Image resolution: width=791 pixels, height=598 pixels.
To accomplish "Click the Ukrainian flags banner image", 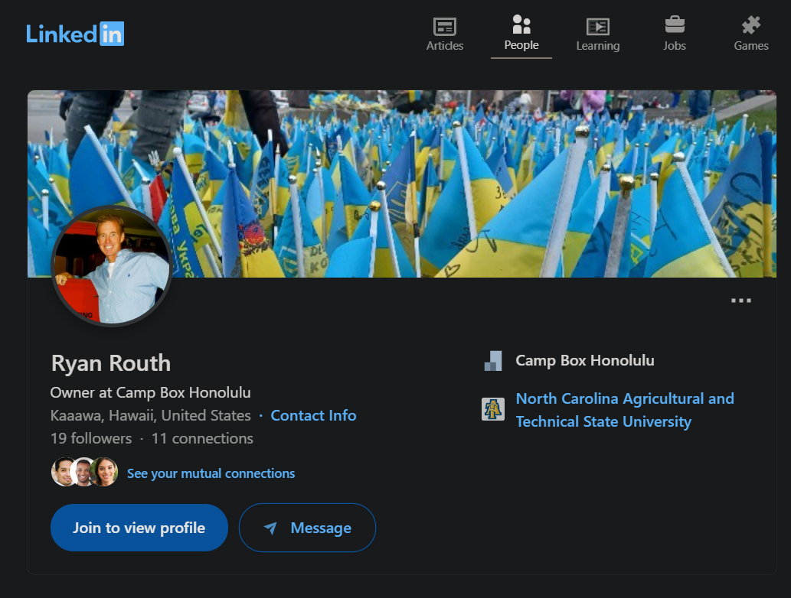I will [x=401, y=184].
